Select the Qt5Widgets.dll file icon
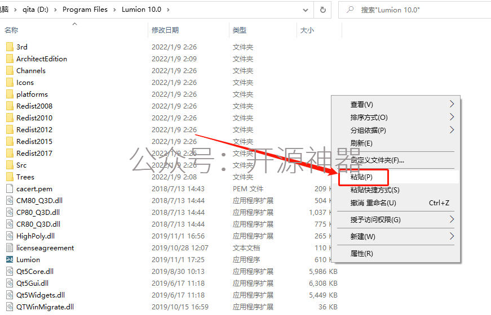Image resolution: width=491 pixels, height=315 pixels. point(10,295)
